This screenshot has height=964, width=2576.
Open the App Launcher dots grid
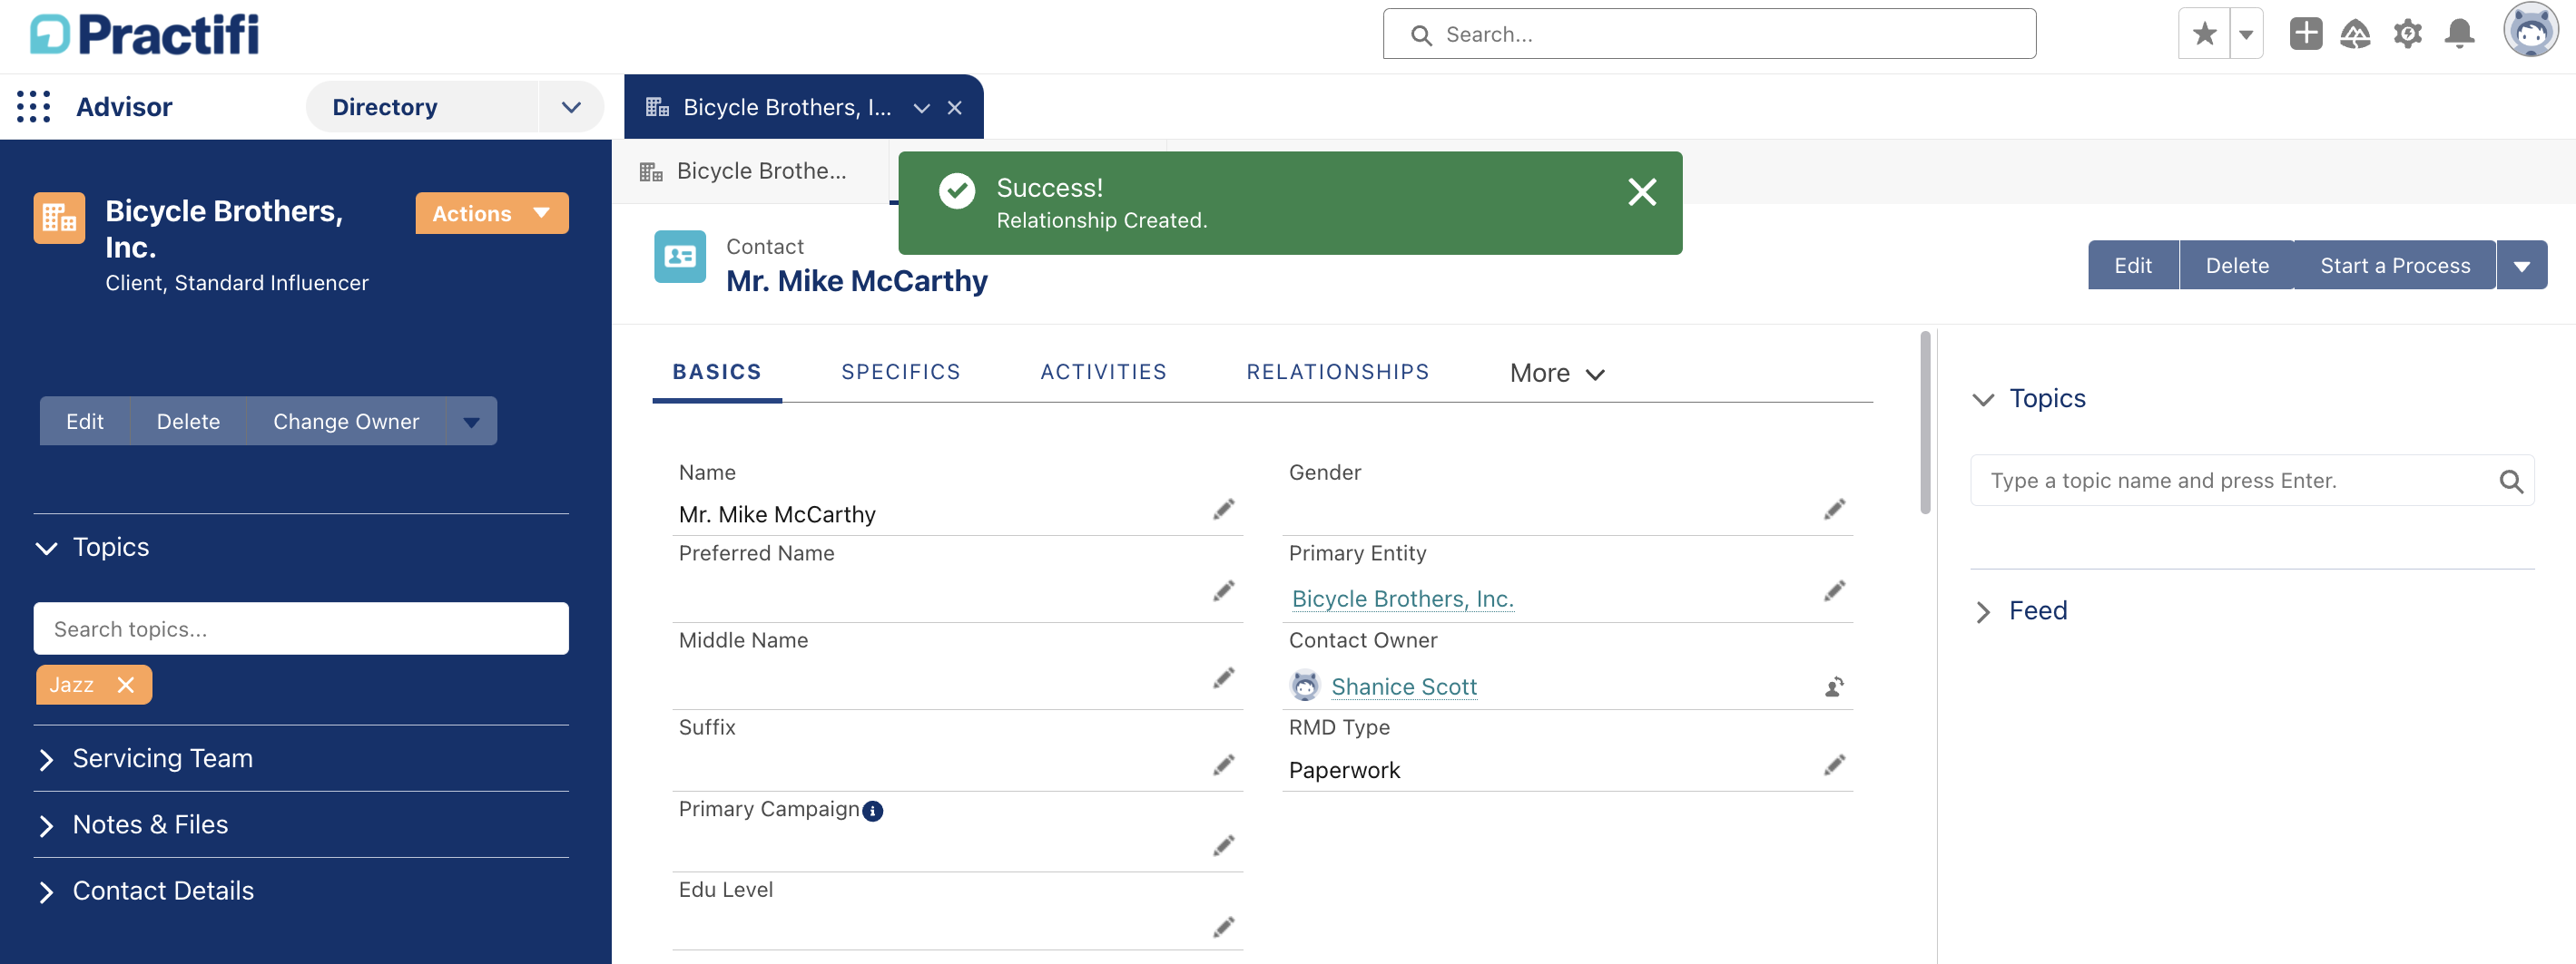(34, 107)
